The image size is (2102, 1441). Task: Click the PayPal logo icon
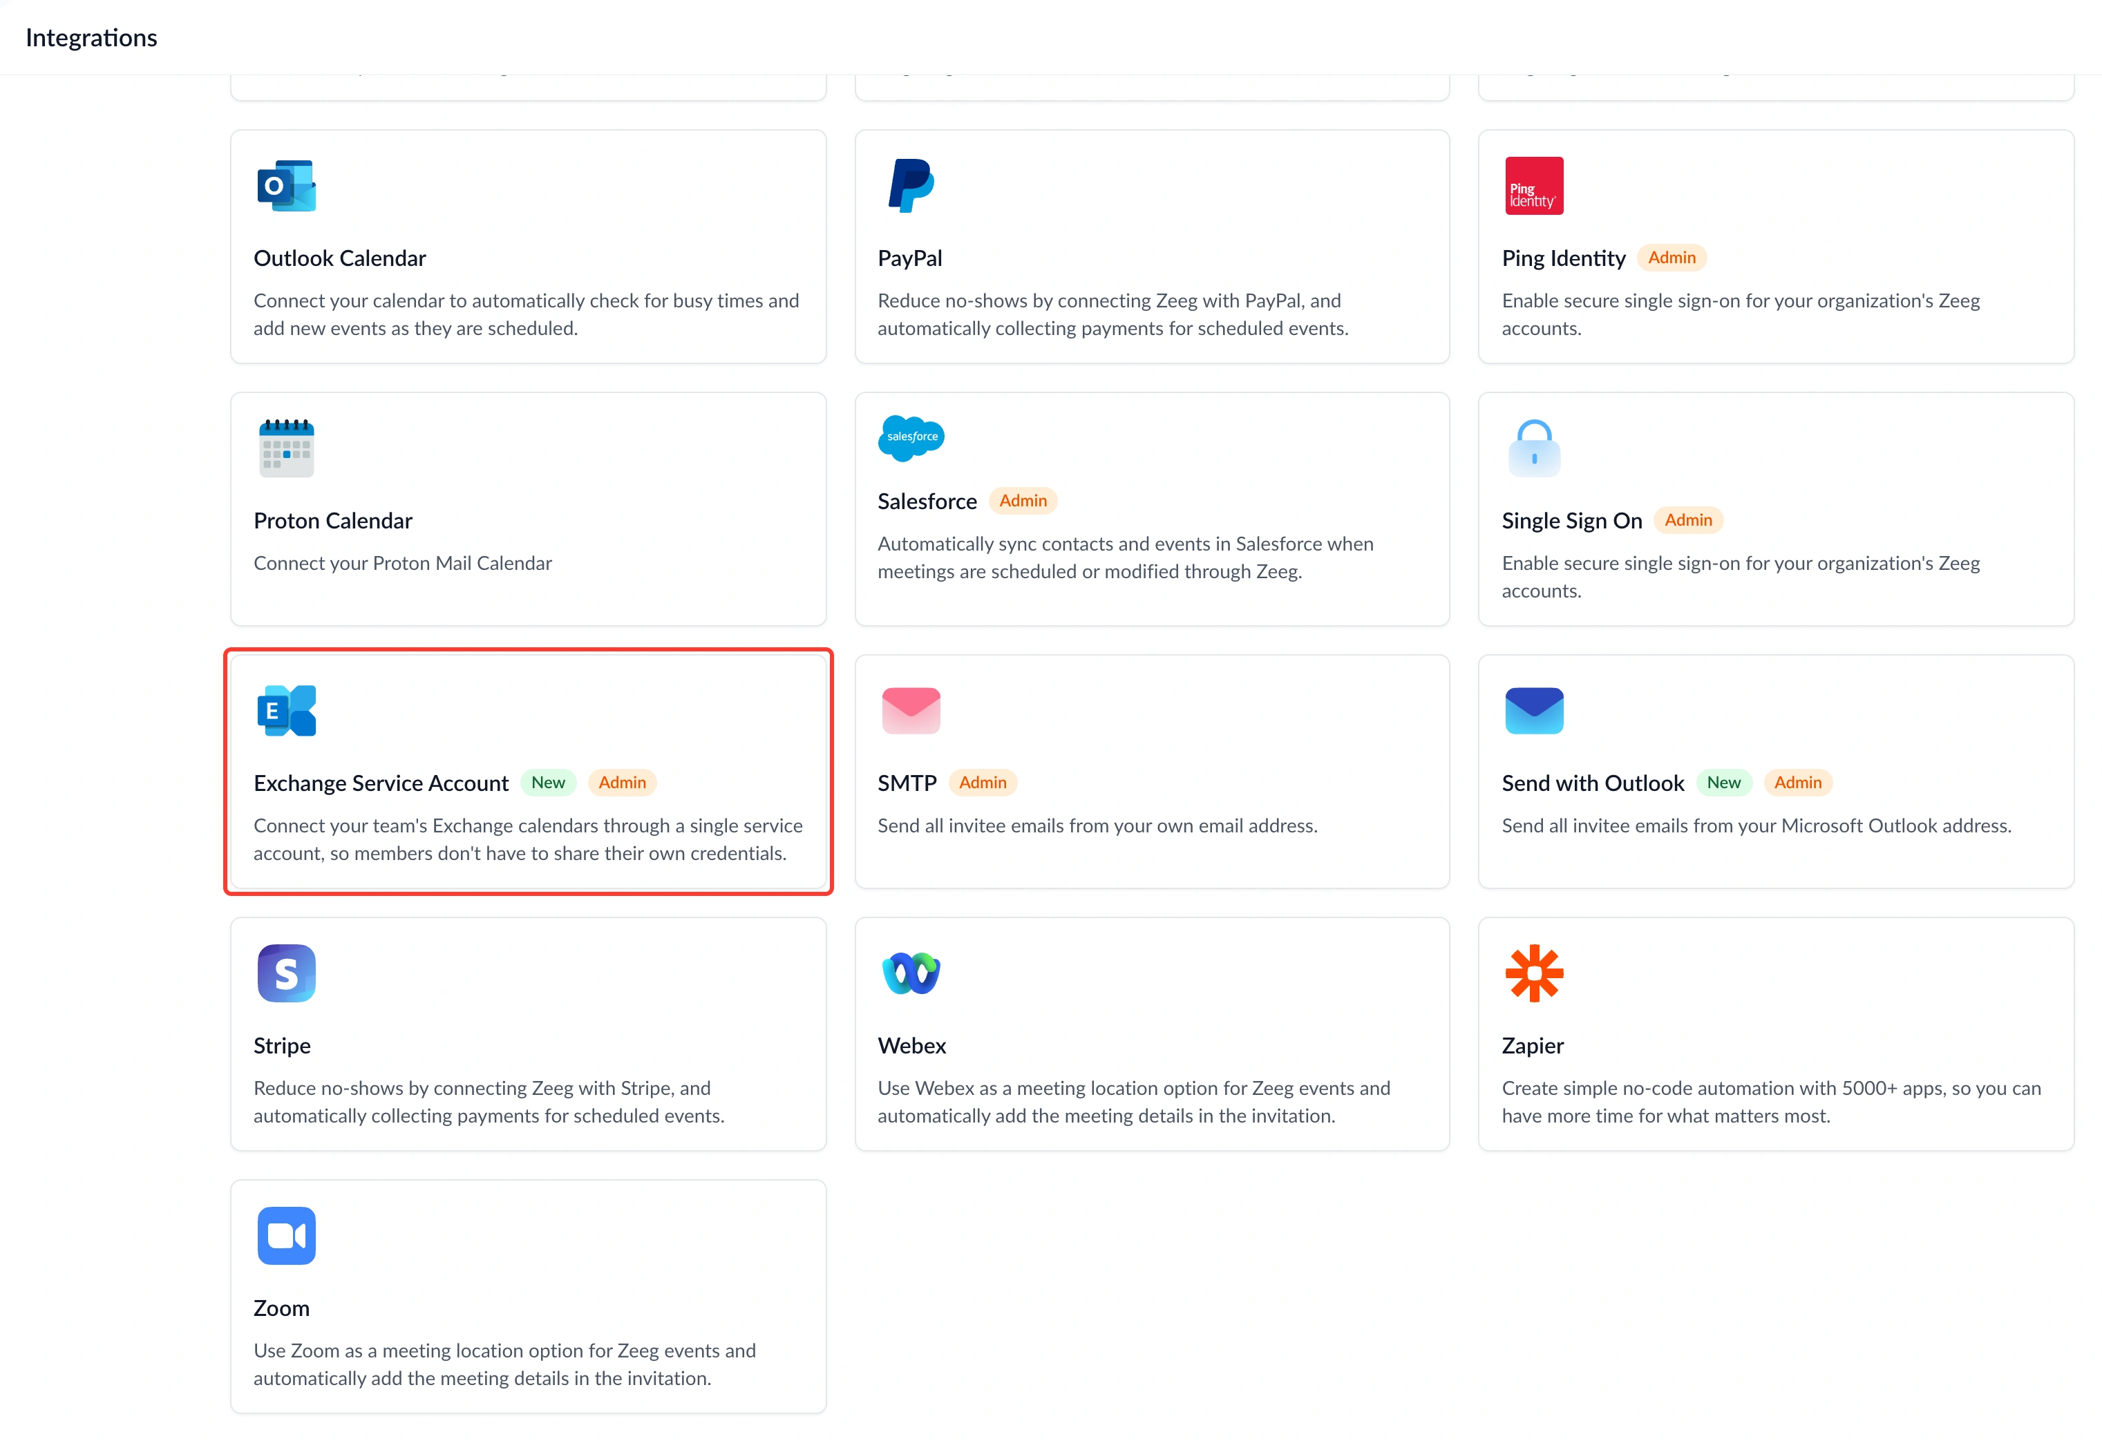(911, 185)
